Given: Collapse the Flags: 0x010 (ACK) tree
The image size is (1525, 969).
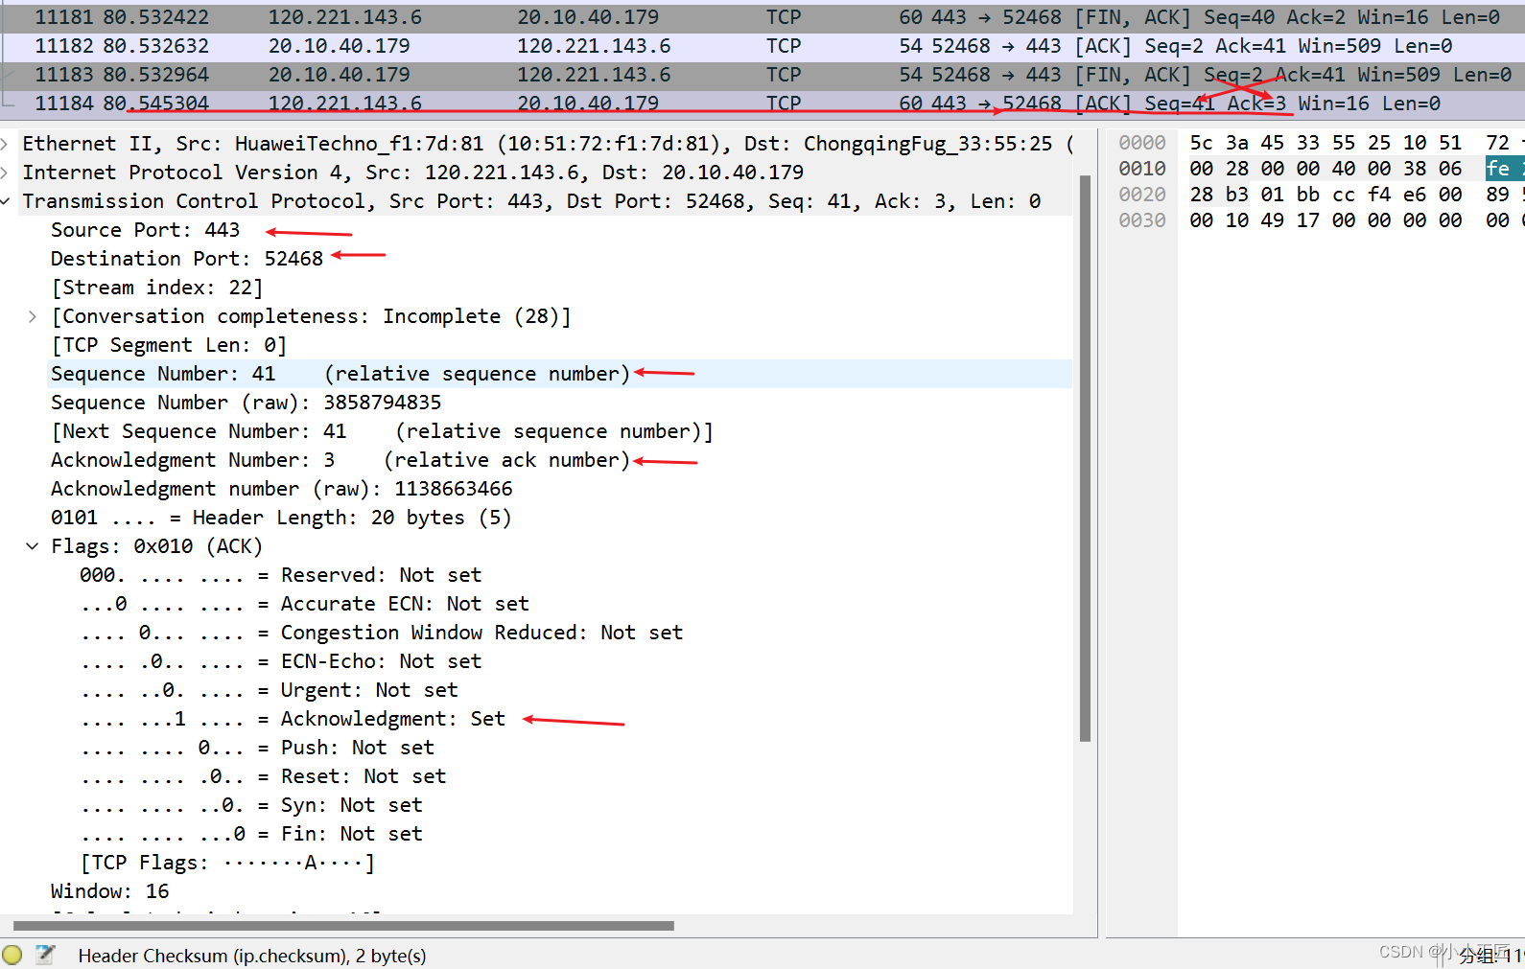Looking at the screenshot, I should pos(33,546).
